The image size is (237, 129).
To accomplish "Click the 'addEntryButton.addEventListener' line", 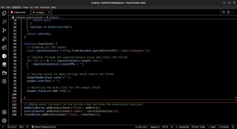I will tap(62, 108).
